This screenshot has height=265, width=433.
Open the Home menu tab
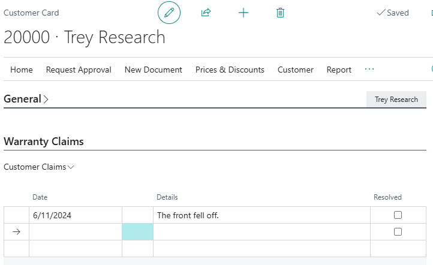(22, 70)
